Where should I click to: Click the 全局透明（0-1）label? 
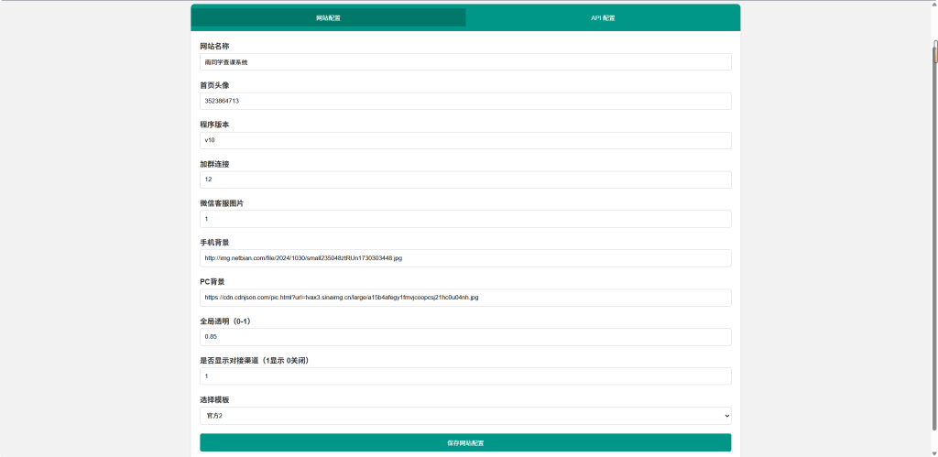point(225,321)
